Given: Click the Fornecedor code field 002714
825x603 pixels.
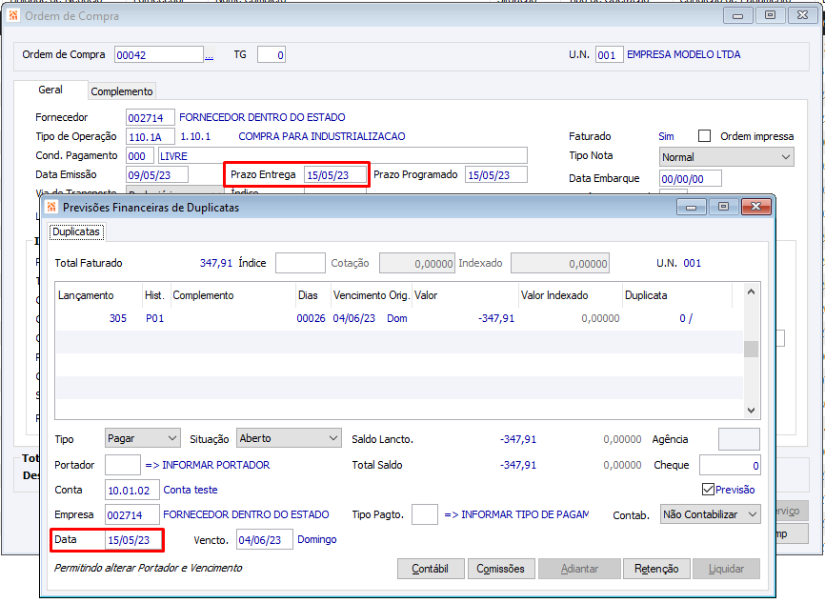Looking at the screenshot, I should 151,118.
